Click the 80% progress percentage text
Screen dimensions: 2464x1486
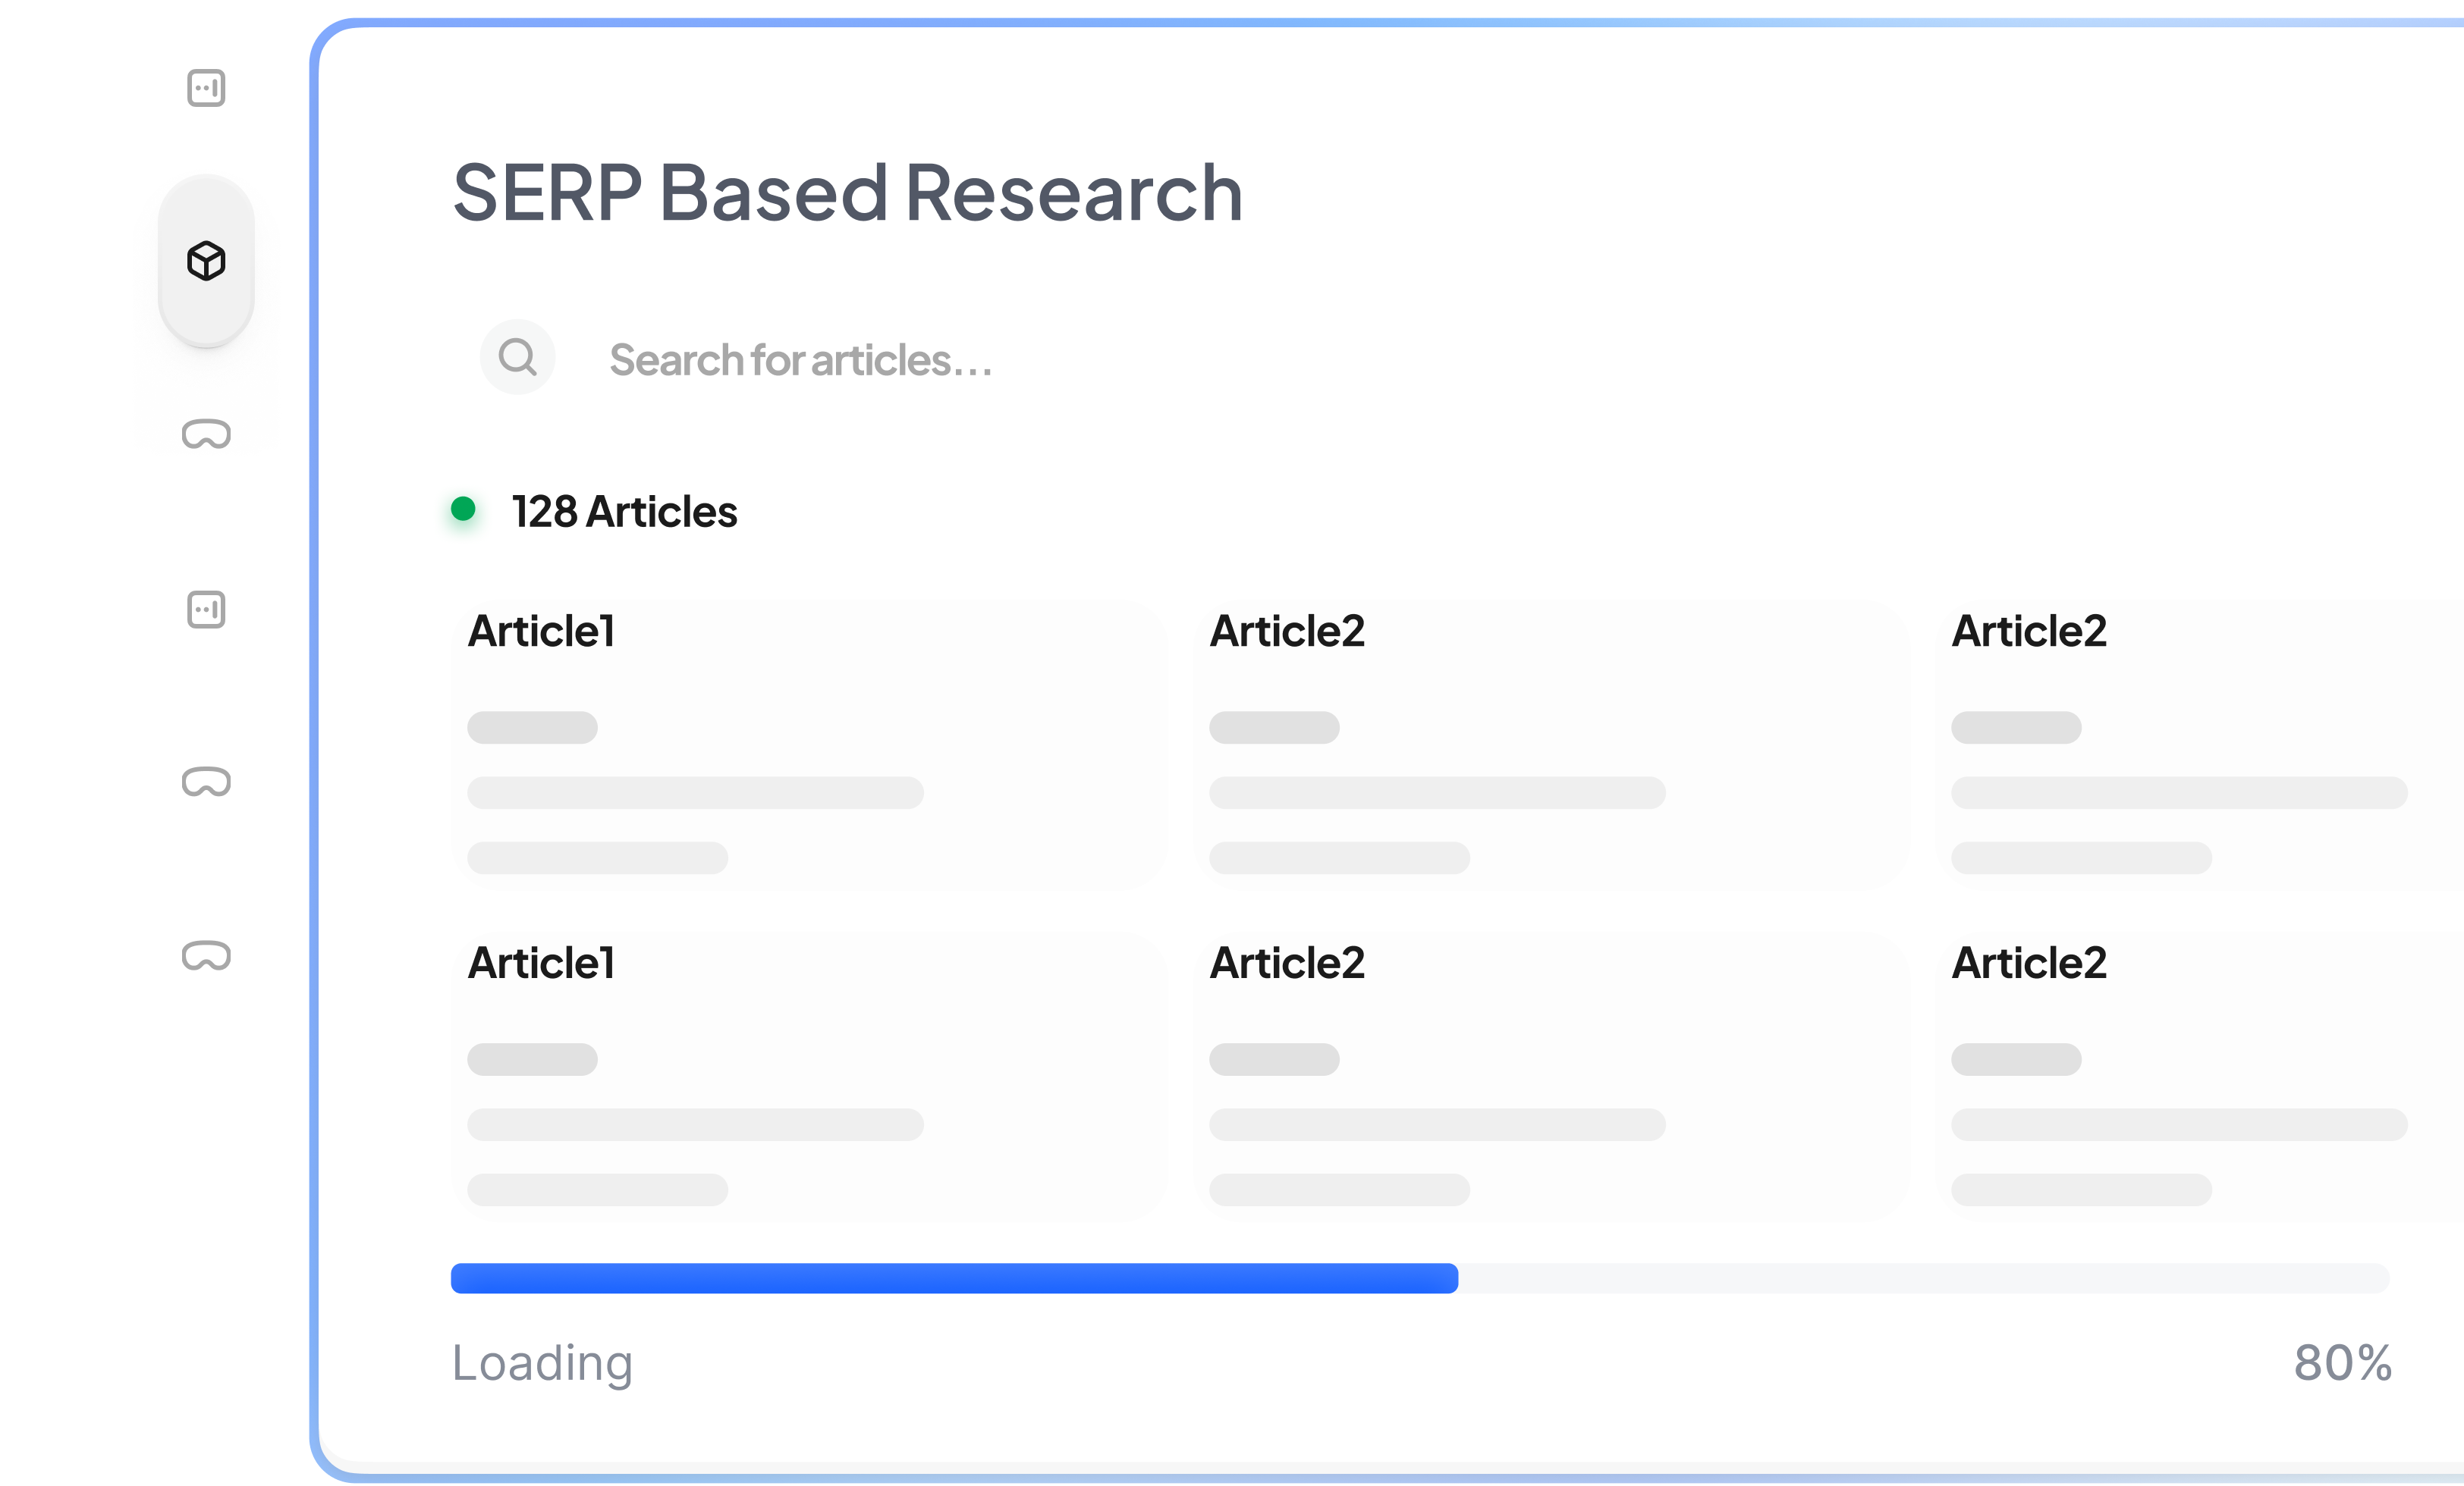(x=2342, y=1363)
